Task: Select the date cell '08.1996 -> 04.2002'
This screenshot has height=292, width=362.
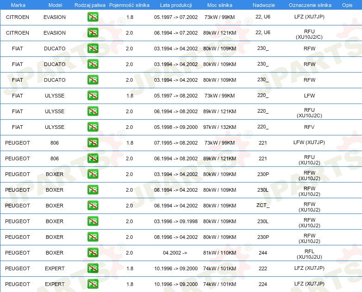Action: (x=176, y=237)
